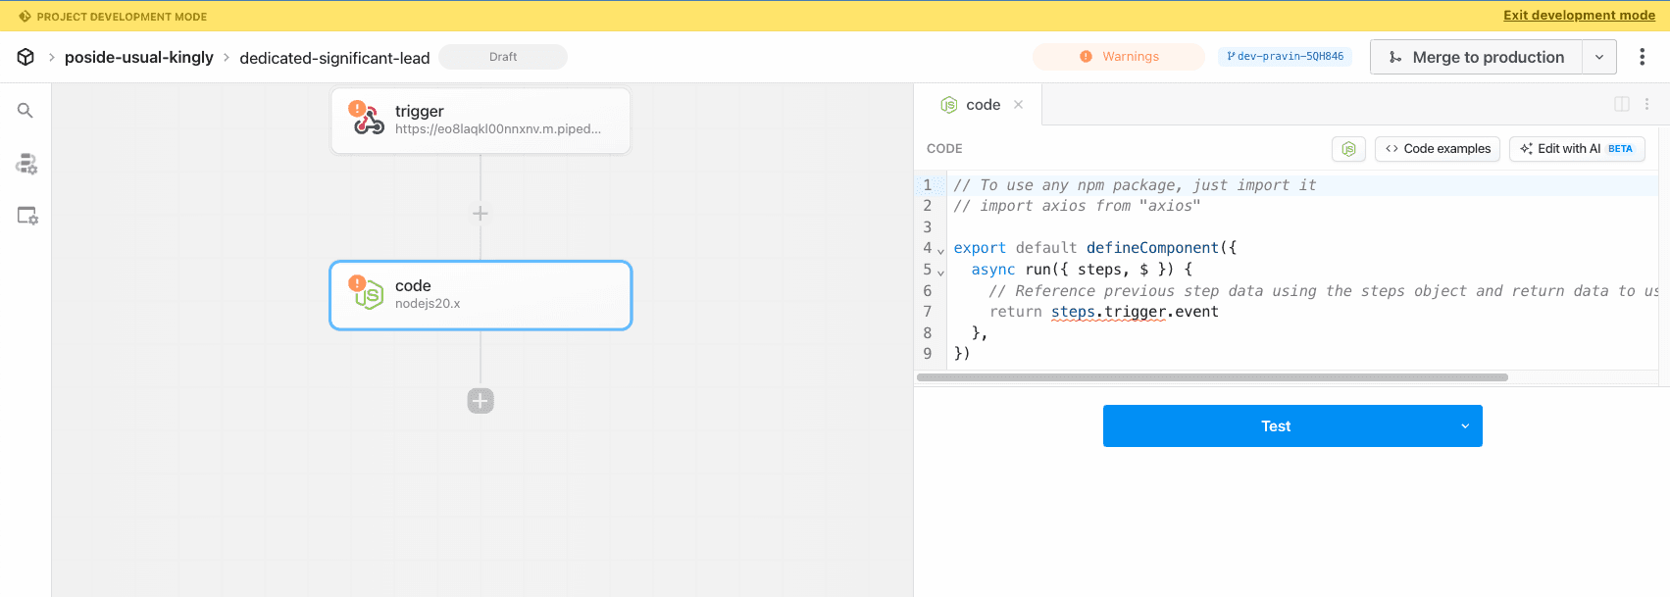
Task: Click the CODE section label
Action: click(x=944, y=149)
